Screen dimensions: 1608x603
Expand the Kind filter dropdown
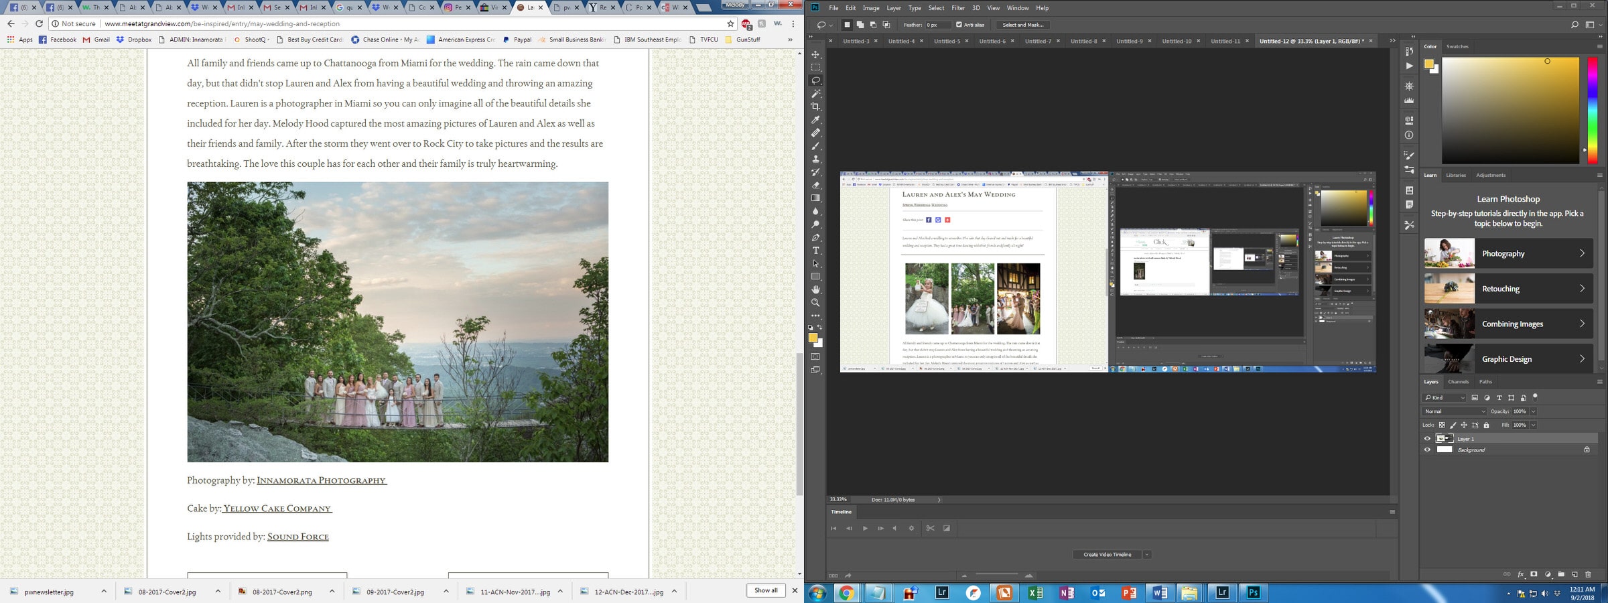point(1445,398)
